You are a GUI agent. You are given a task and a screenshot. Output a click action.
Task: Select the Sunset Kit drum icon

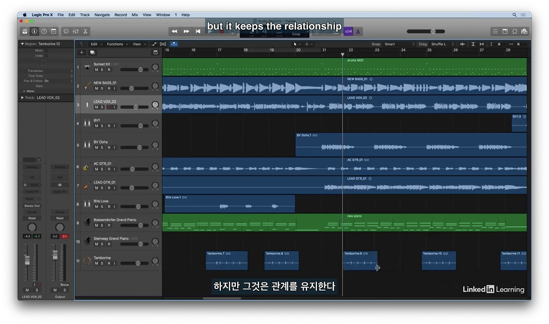point(87,67)
